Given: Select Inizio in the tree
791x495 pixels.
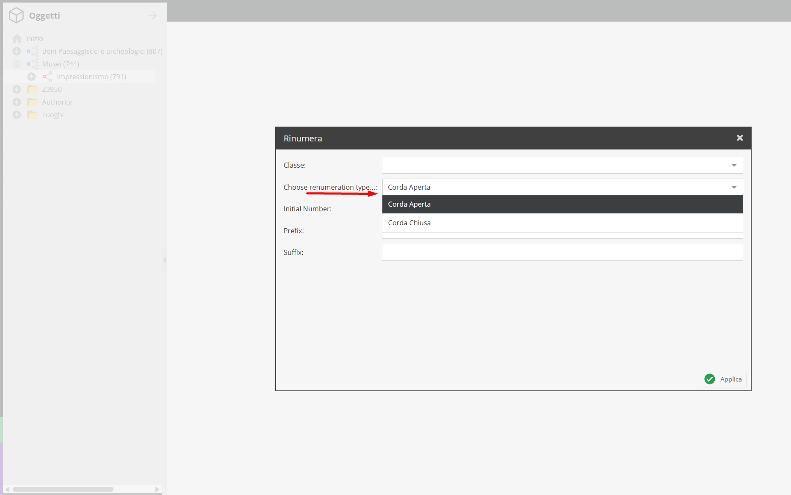Looking at the screenshot, I should (x=35, y=39).
